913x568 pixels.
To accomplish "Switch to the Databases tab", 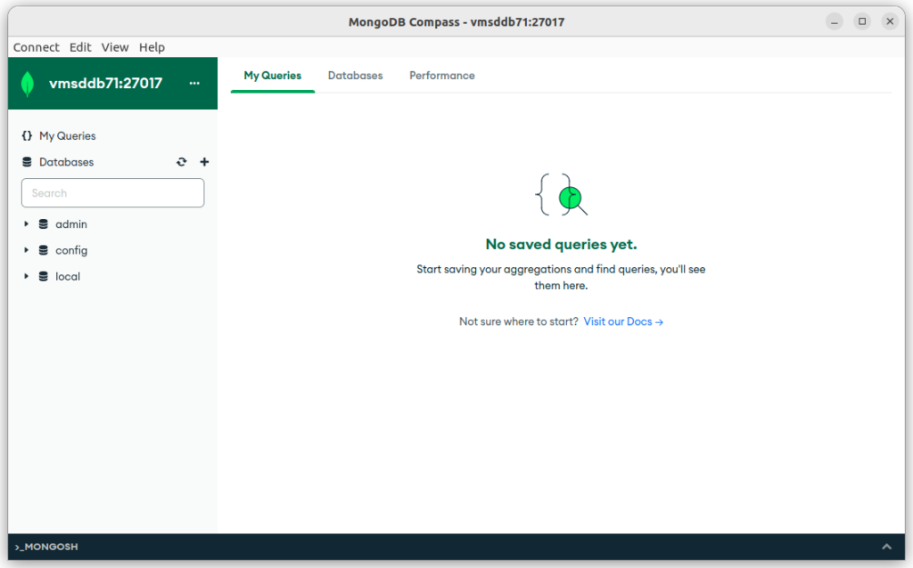I will click(355, 76).
